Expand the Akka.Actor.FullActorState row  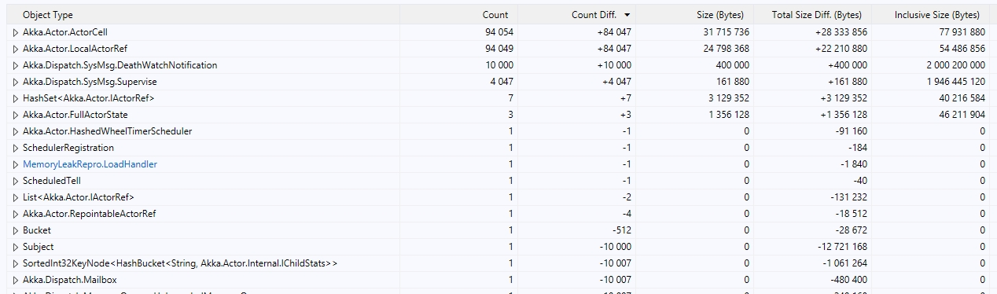pyautogui.click(x=16, y=115)
